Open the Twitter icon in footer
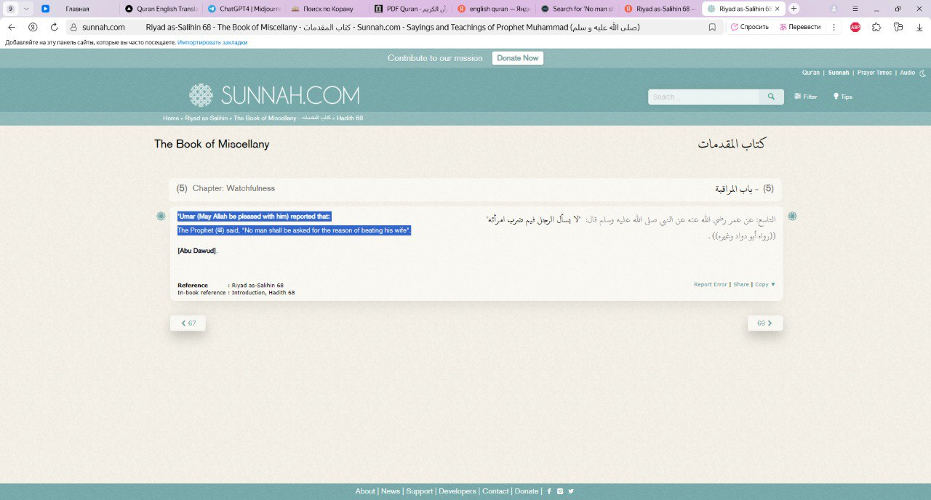Screen dimensions: 931x500 pos(571,491)
